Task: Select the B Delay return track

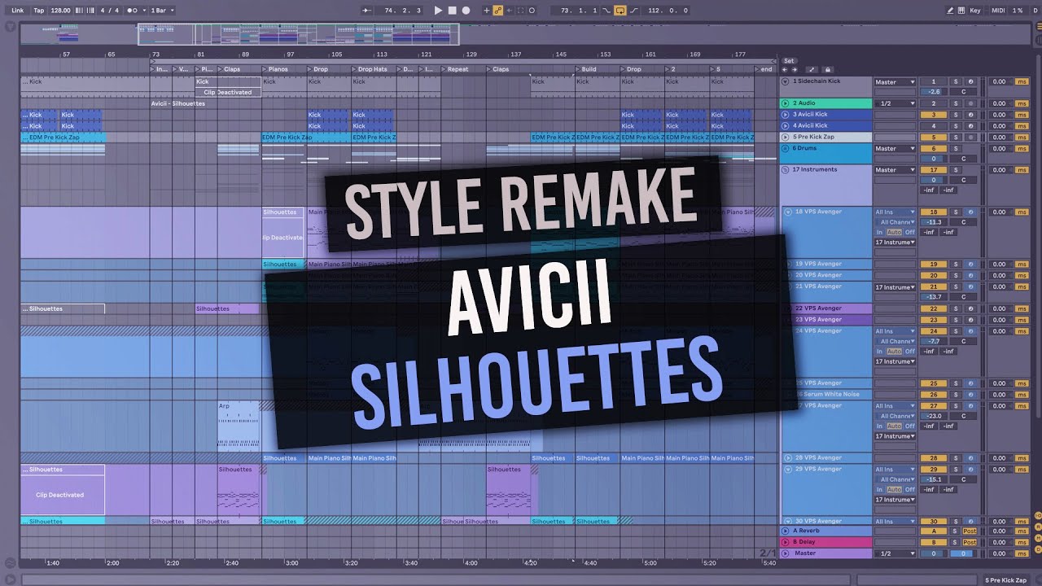Action: pos(826,542)
